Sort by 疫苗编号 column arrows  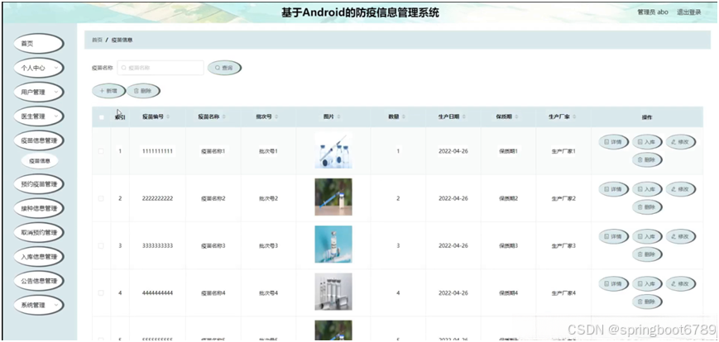(168, 117)
